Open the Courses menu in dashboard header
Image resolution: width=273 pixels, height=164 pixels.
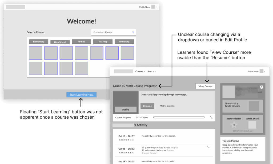coord(140,71)
